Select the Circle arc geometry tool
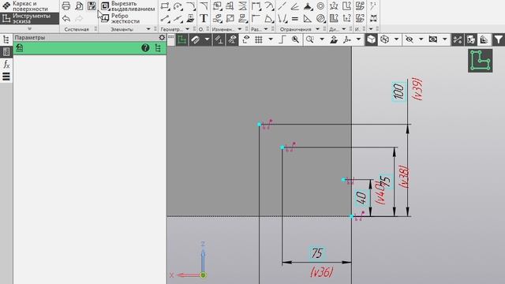505x284 pixels. pyautogui.click(x=178, y=6)
